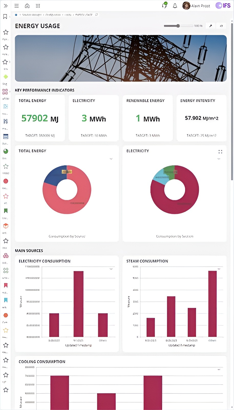
Task: Open the hamburger navigation menu
Action: (17, 6)
